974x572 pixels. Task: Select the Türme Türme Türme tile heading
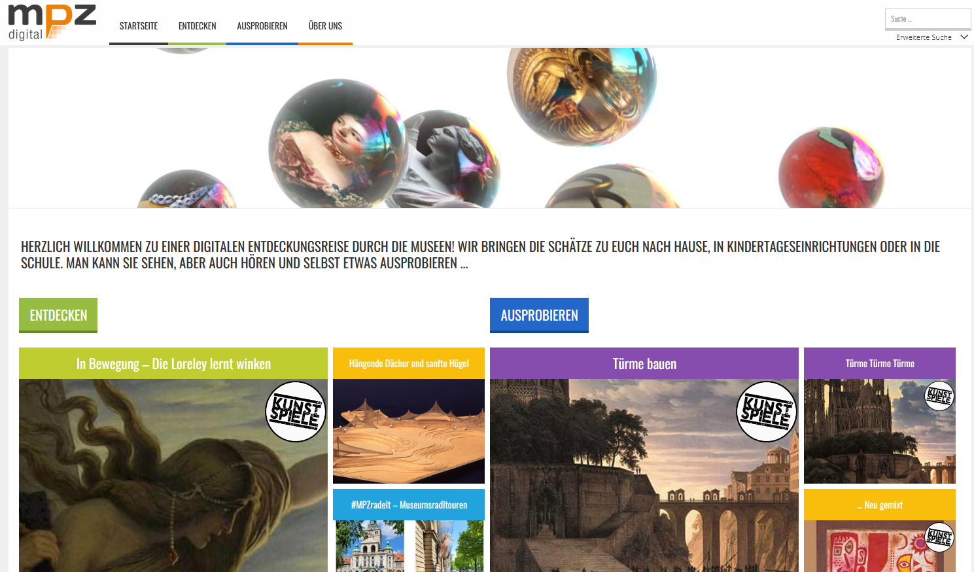click(880, 363)
